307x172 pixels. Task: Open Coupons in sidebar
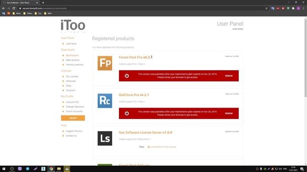71,90
